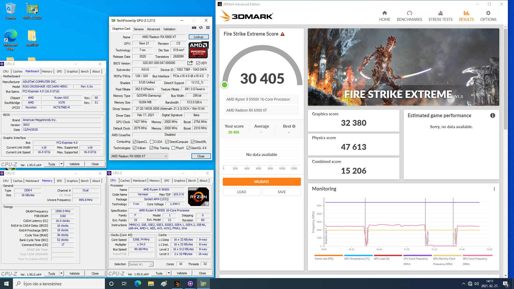Open 3DMark BENCHMARKS section
The width and height of the screenshot is (514, 289).
(409, 16)
